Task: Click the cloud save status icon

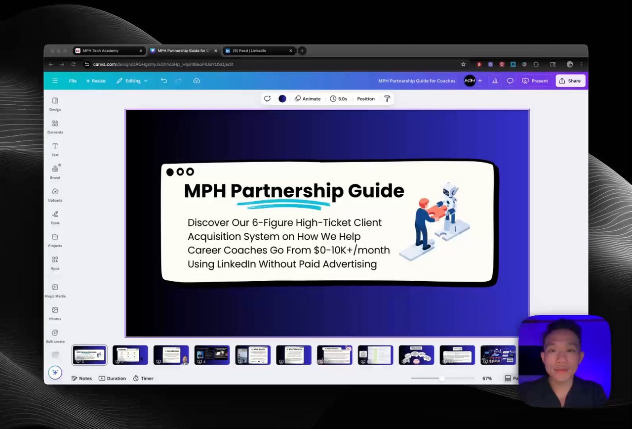Action: click(197, 81)
